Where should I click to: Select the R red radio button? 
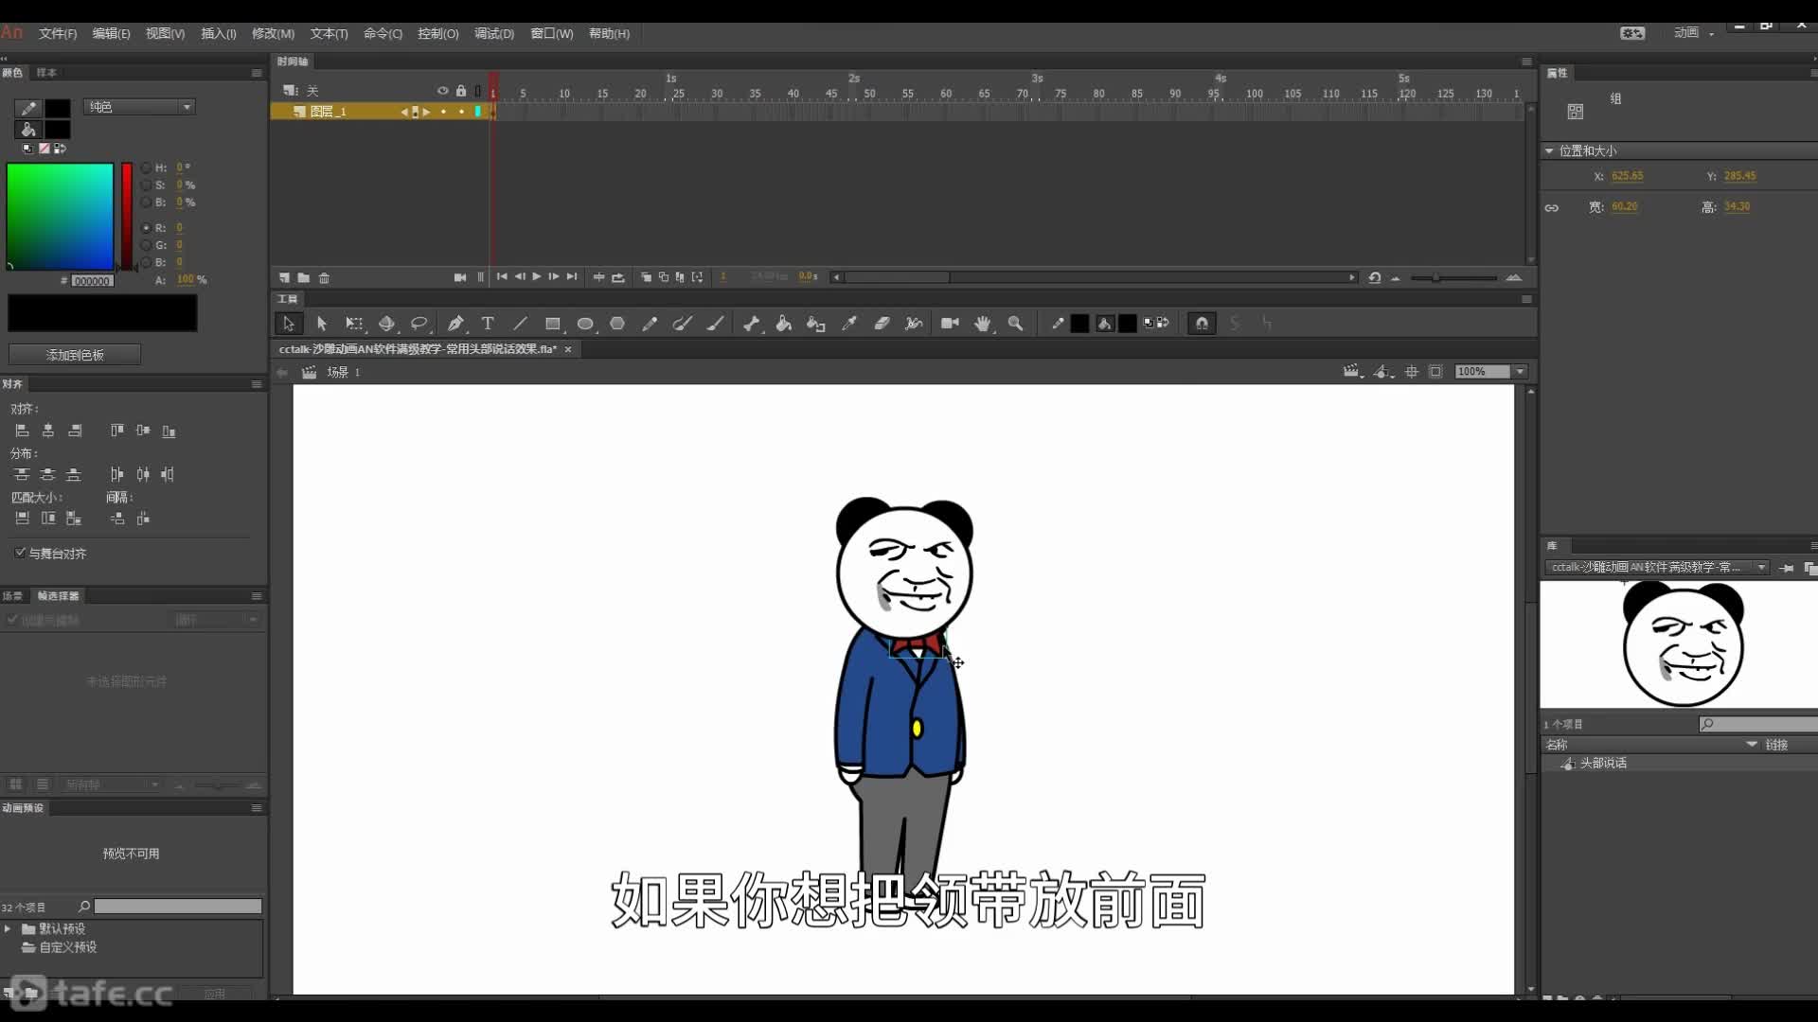pos(146,228)
